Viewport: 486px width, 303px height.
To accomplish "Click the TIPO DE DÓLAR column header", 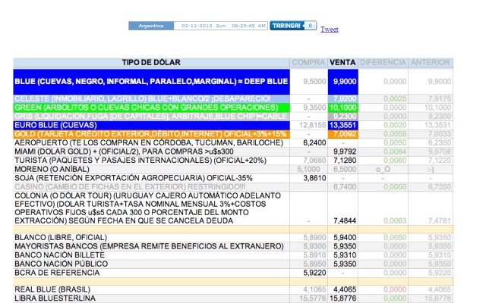I will point(151,62).
